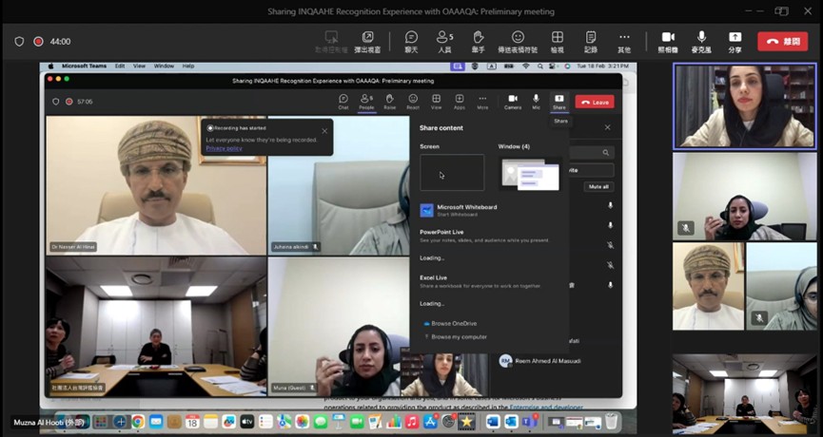Open Music app from the Dock

click(x=411, y=421)
